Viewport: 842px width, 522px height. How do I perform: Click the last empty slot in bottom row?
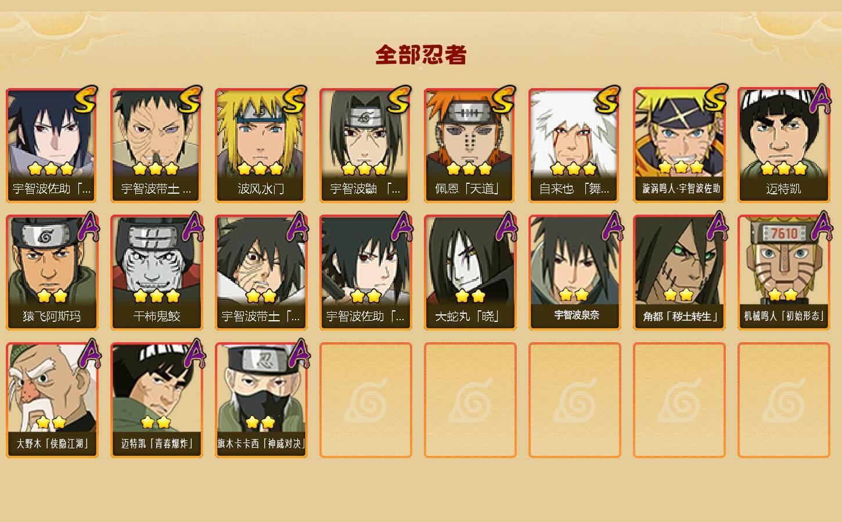click(784, 400)
